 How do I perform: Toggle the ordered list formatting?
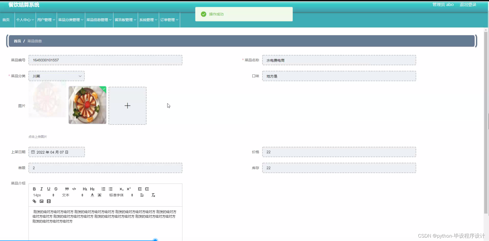pyautogui.click(x=103, y=189)
